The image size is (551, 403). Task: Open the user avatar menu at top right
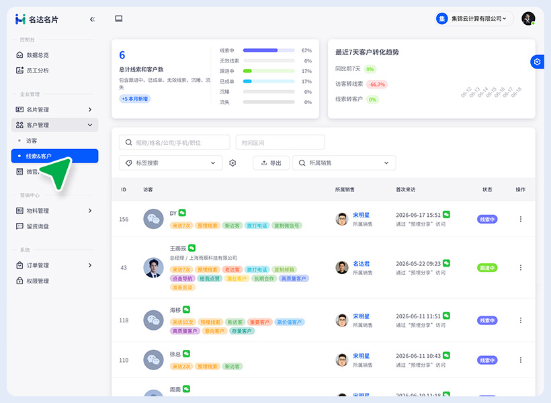528,19
